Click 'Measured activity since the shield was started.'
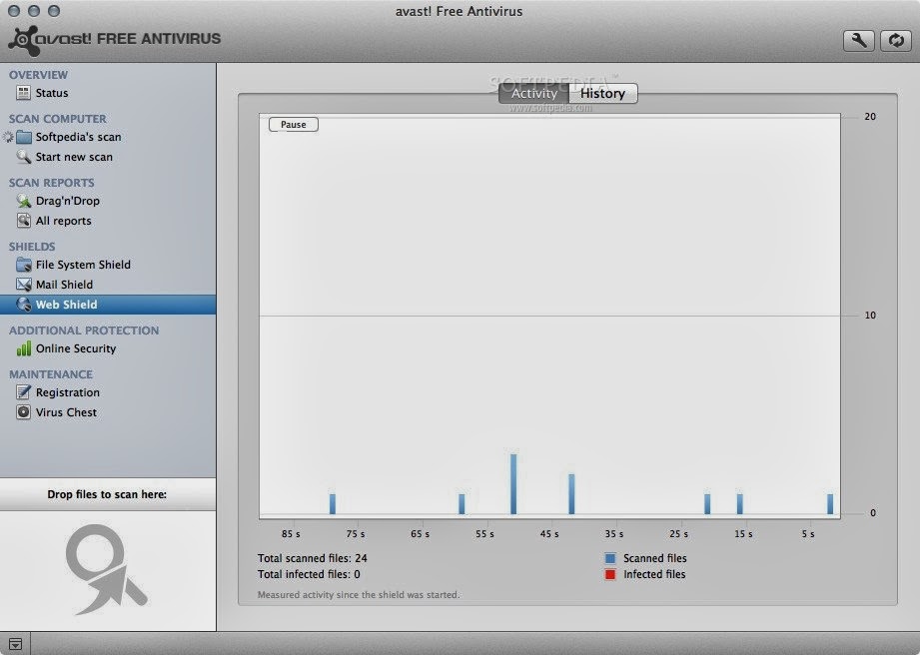The height and width of the screenshot is (655, 920). 359,595
